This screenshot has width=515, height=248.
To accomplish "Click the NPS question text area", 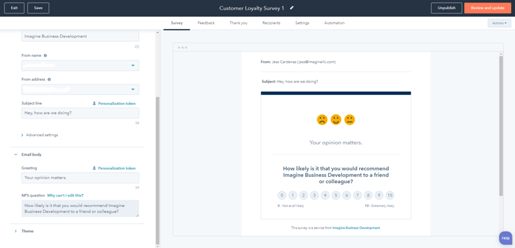I will coord(80,208).
